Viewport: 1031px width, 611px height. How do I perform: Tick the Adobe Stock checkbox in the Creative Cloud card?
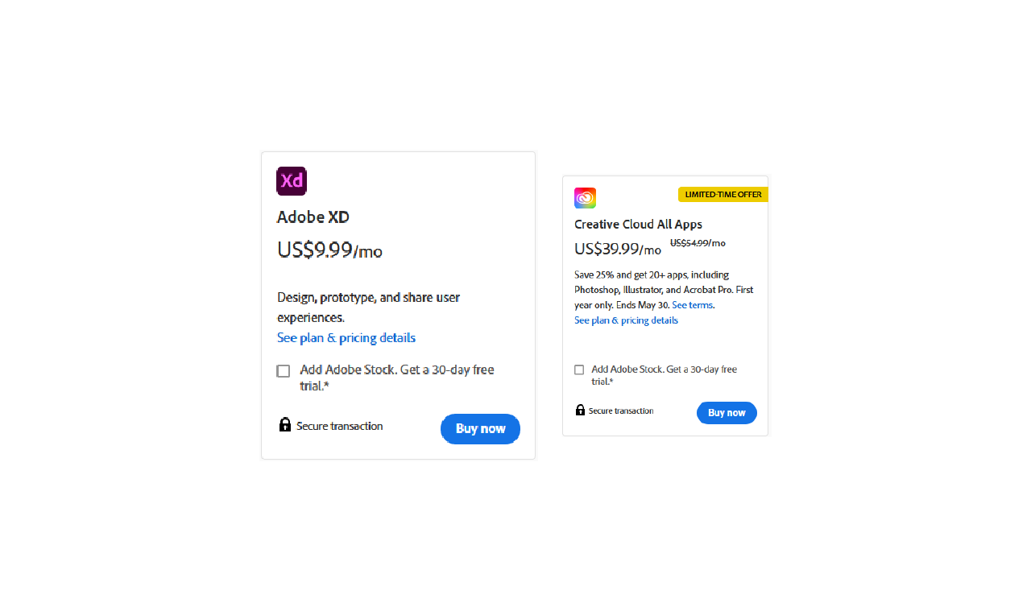579,369
